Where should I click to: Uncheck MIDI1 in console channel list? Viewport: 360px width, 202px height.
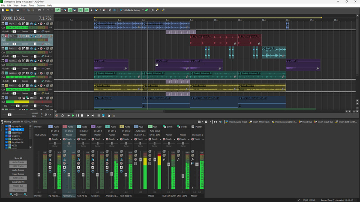point(6,145)
